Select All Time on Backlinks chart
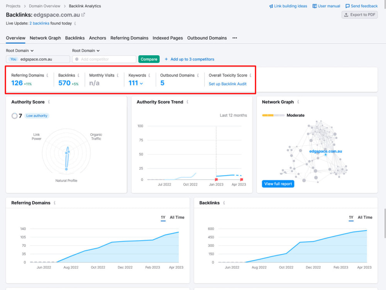Screen dimensions: 386x290 (x=365, y=217)
